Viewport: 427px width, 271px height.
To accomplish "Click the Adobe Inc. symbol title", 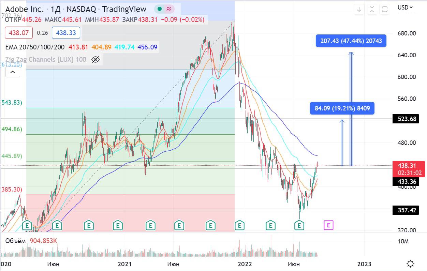I will [x=25, y=9].
